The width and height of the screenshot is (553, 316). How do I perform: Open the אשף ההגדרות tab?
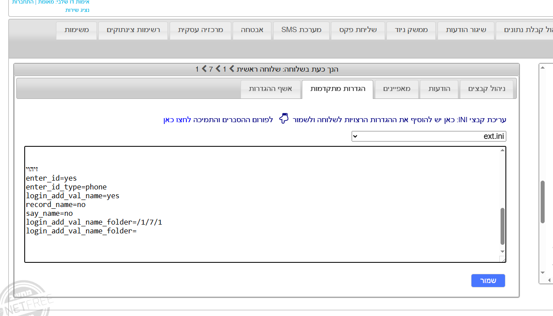pos(271,89)
